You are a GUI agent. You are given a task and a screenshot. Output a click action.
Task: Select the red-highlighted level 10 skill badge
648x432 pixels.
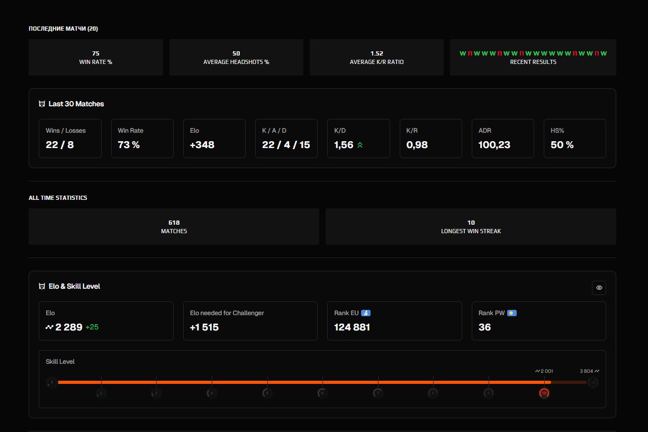click(x=544, y=393)
